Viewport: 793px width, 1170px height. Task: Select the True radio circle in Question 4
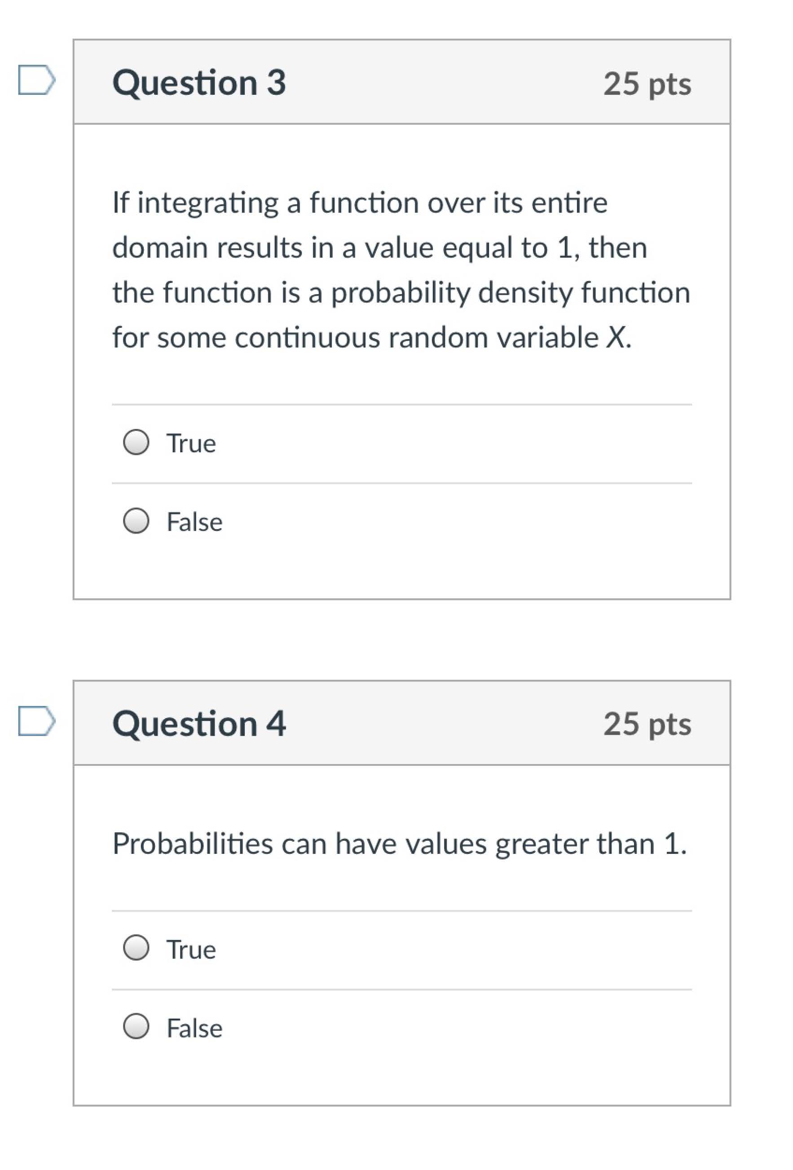[x=136, y=948]
